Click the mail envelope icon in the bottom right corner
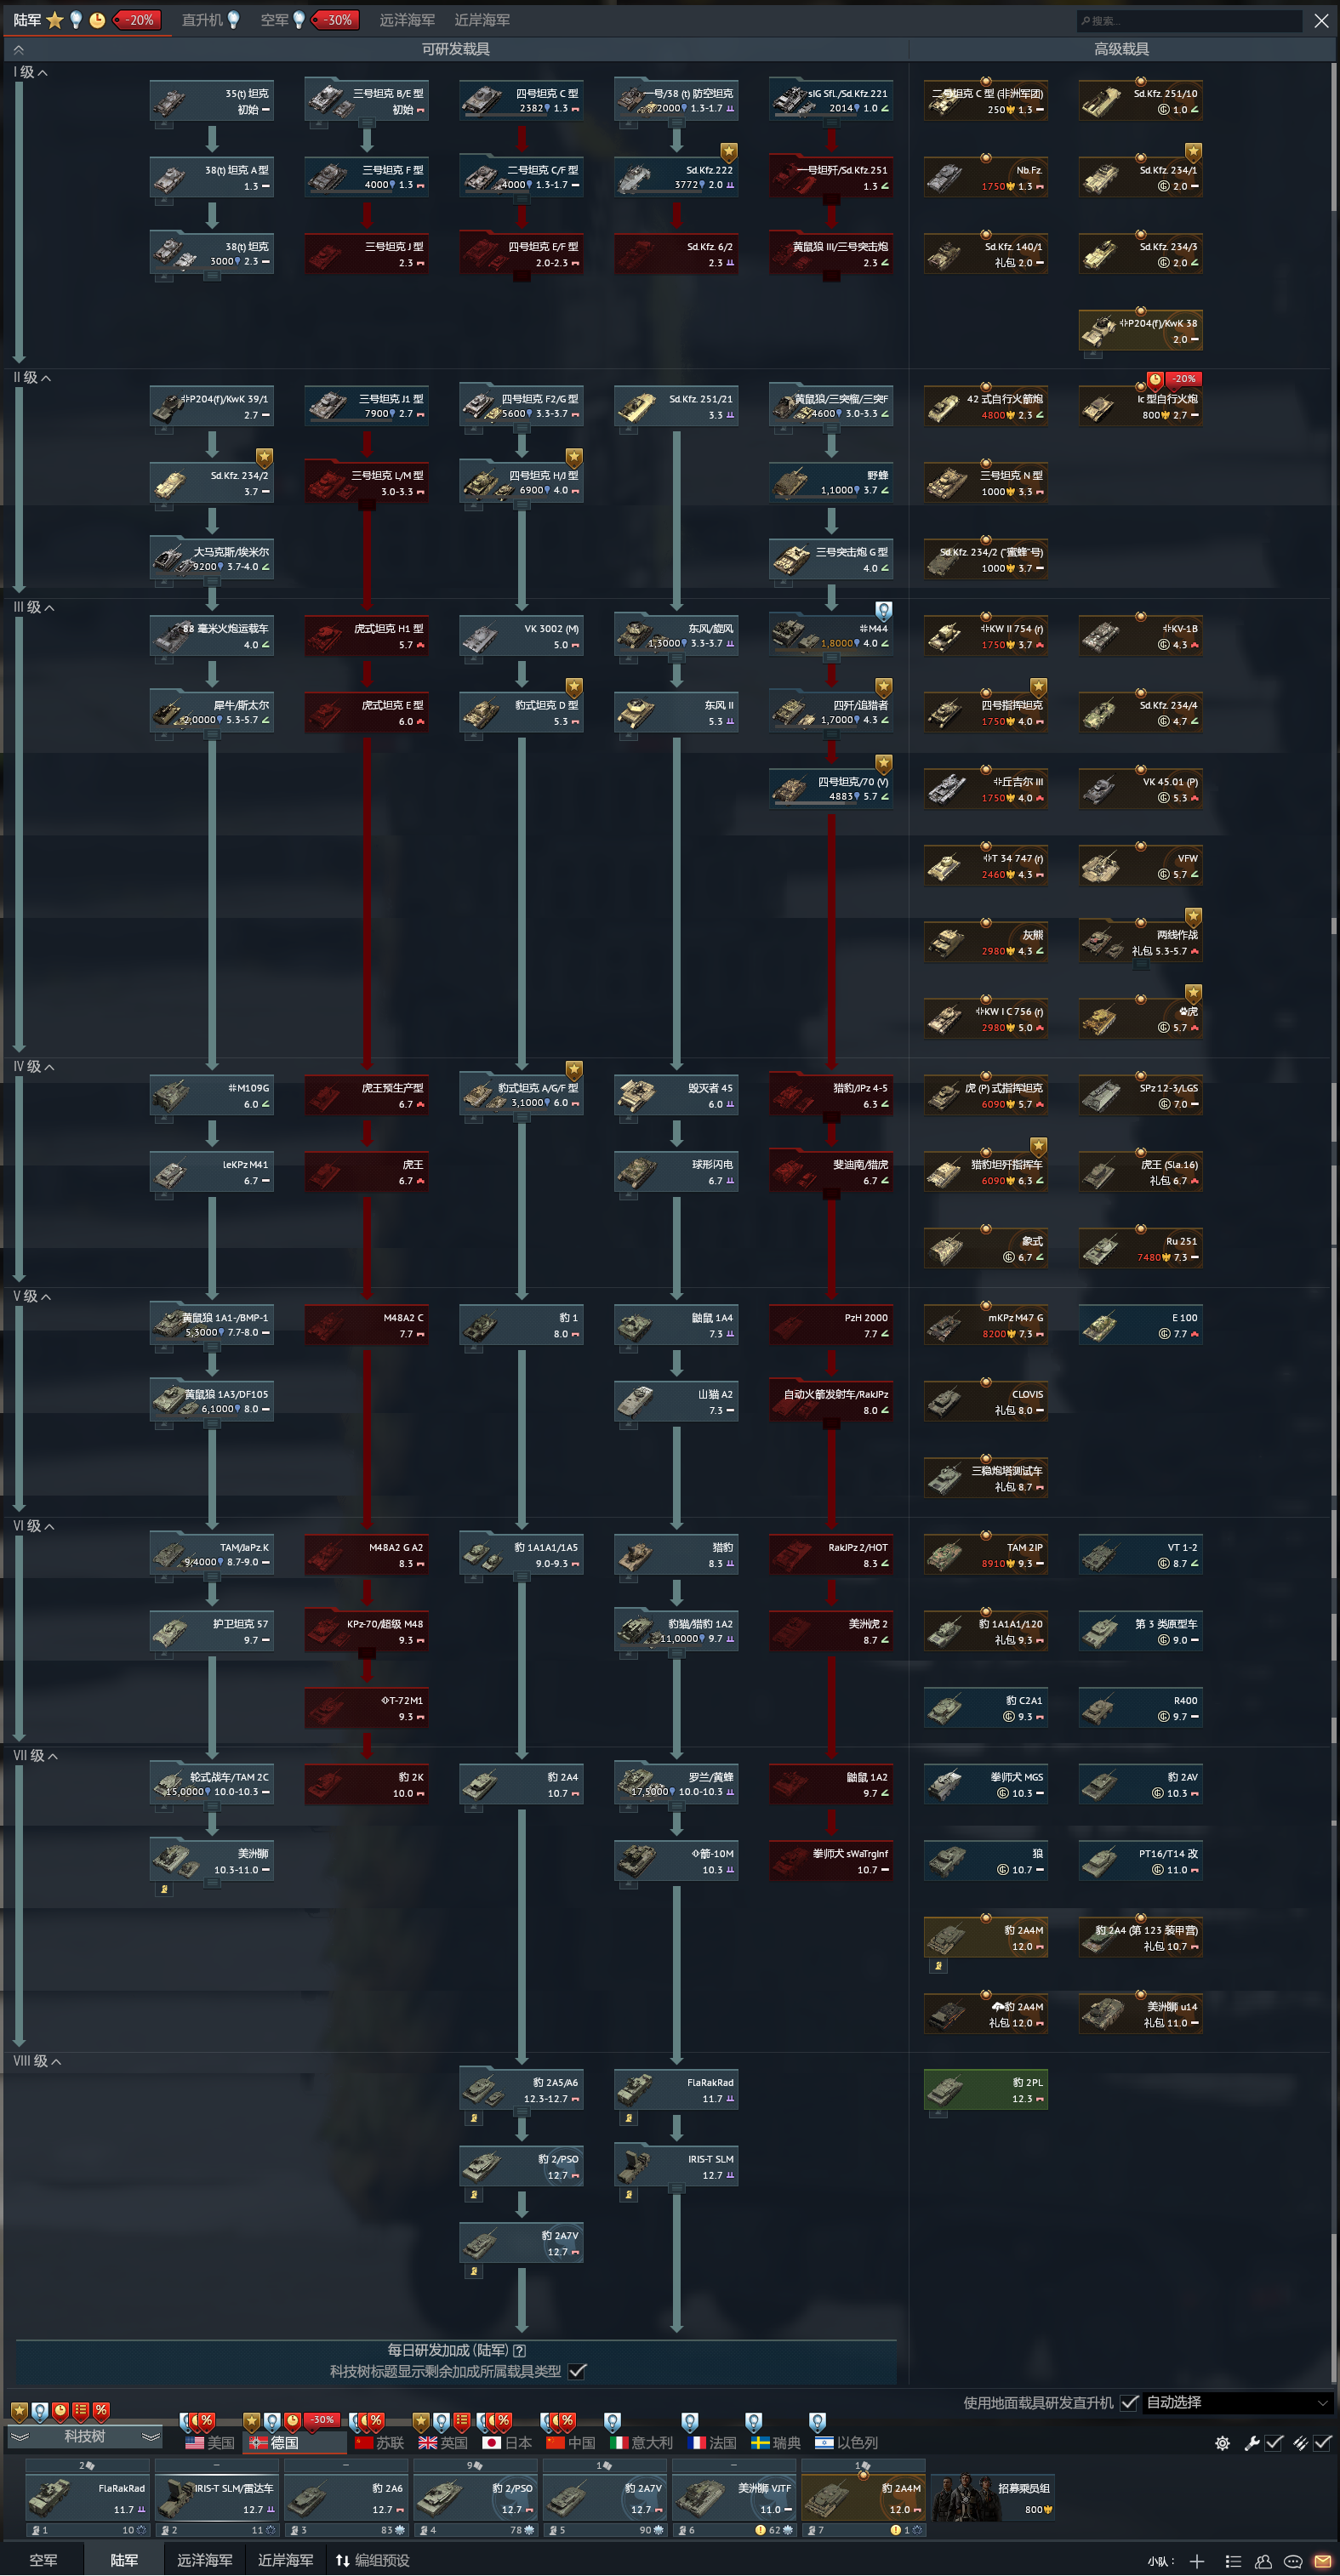This screenshot has height=2576, width=1340. pyautogui.click(x=1322, y=2561)
